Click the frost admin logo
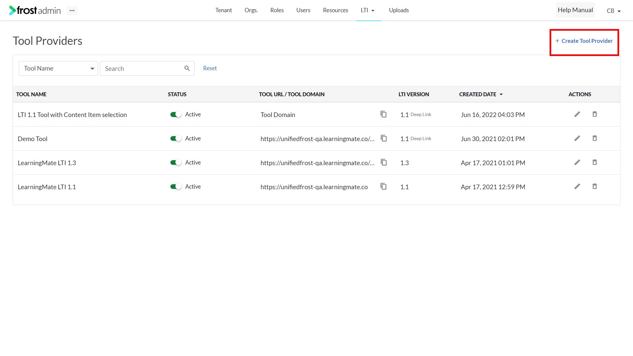 click(x=35, y=11)
